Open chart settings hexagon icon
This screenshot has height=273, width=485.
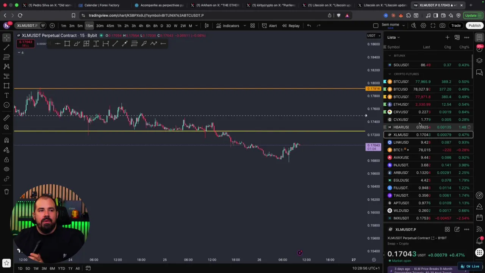pyautogui.click(x=423, y=26)
